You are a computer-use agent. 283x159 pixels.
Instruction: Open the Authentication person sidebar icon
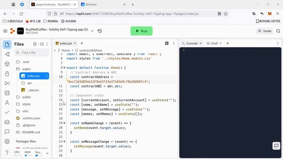[x=7, y=102]
